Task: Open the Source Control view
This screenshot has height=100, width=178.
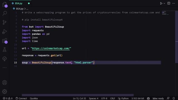Action: tap(4, 22)
